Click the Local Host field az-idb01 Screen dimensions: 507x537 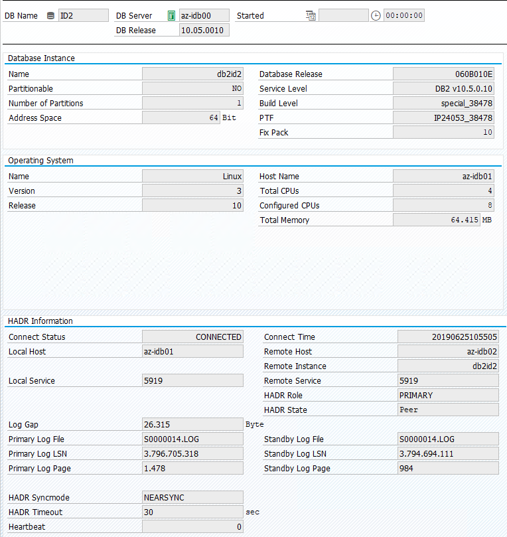(192, 352)
